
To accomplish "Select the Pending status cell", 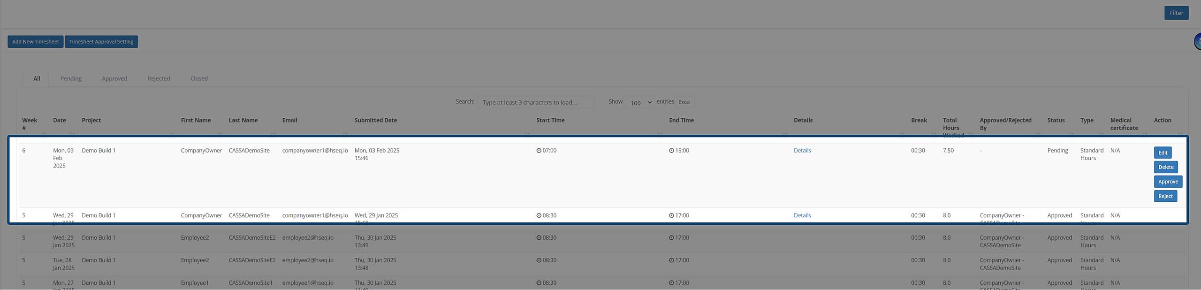I will pyautogui.click(x=1057, y=151).
